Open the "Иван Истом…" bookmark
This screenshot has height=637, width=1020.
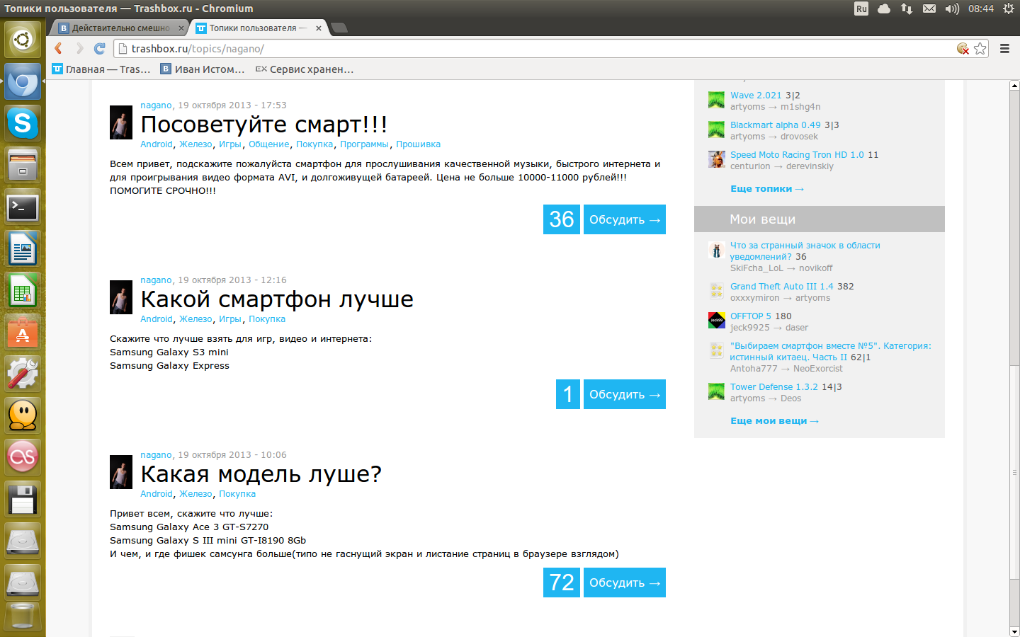203,69
